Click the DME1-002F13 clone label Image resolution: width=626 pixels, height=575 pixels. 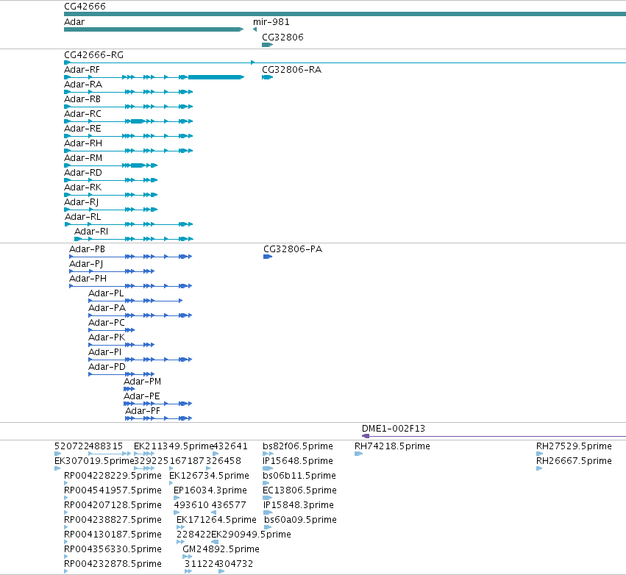tap(394, 429)
